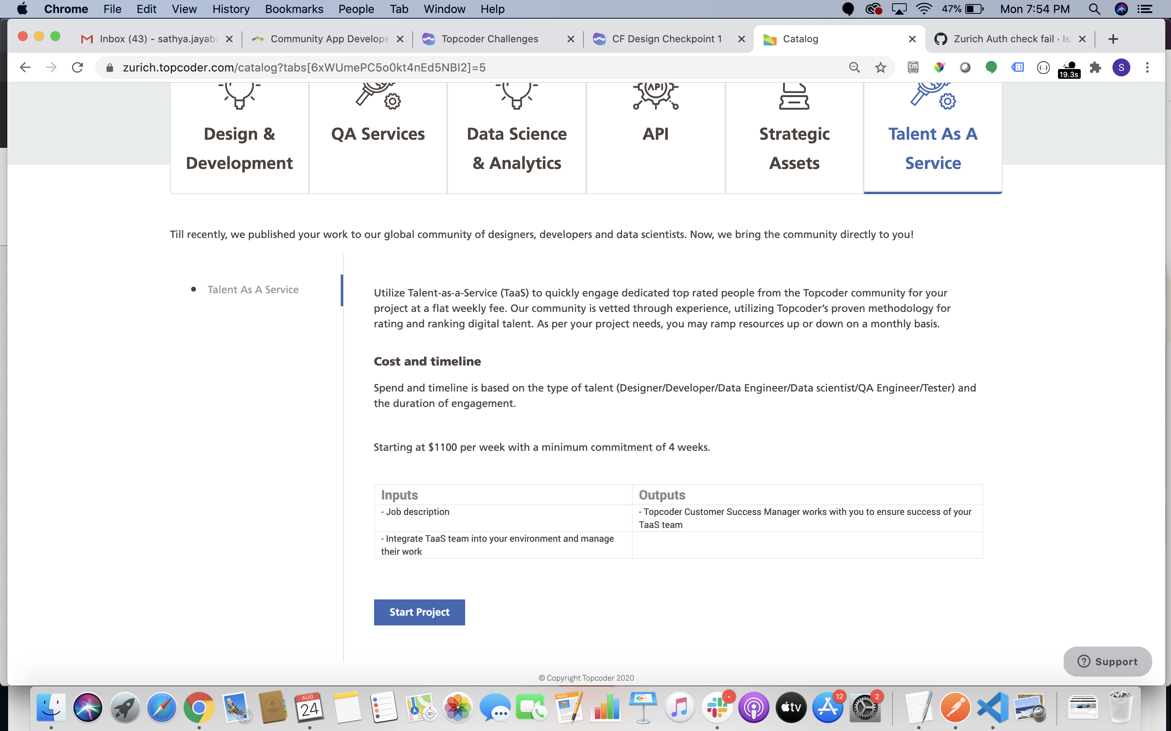Click the Inputs table header
Viewport: 1171px width, 731px height.
click(x=503, y=495)
